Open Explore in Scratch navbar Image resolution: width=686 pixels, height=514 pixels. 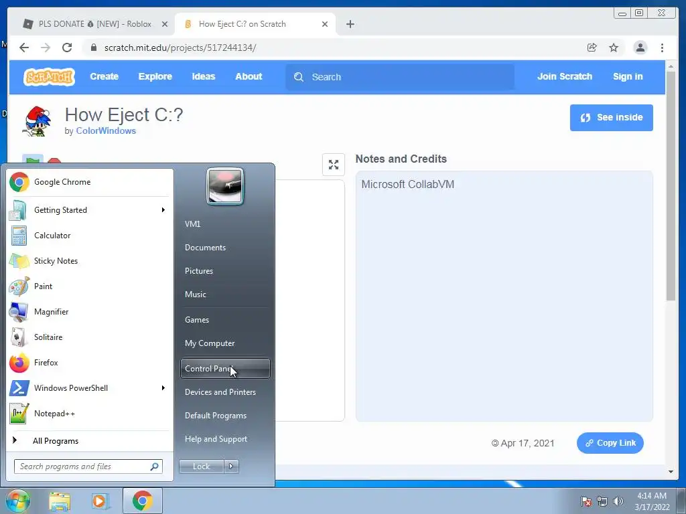[155, 76]
